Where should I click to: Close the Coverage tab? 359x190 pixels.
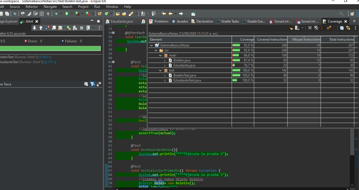pos(346,21)
